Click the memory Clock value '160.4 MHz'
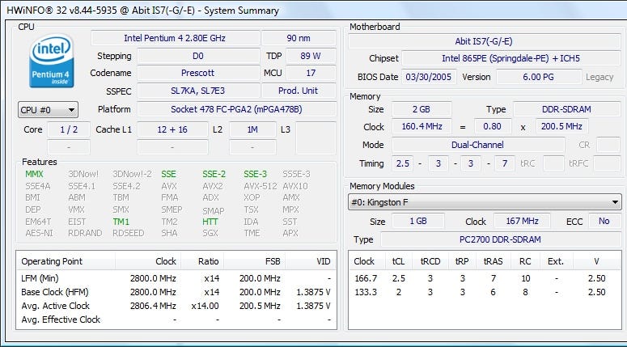 [421, 126]
